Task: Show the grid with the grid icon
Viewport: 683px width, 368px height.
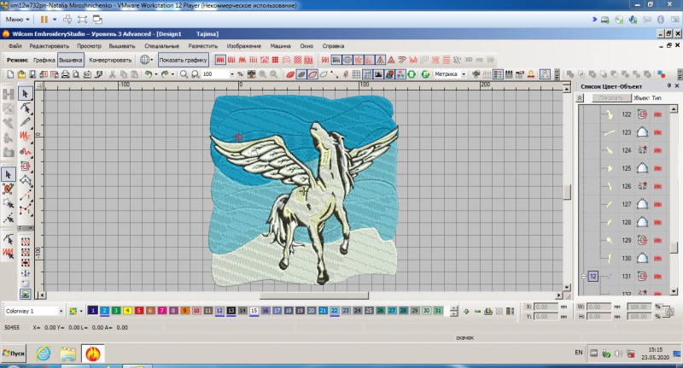Action: tap(356, 74)
